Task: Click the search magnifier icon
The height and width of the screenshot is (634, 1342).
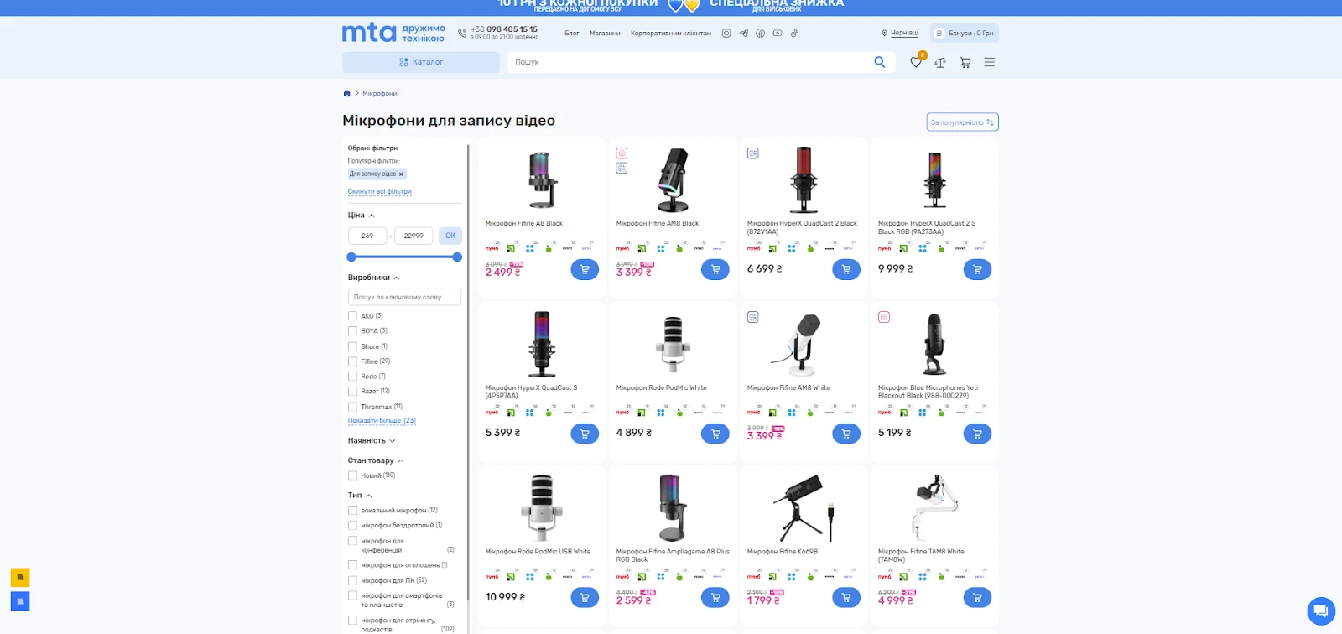Action: tap(880, 62)
